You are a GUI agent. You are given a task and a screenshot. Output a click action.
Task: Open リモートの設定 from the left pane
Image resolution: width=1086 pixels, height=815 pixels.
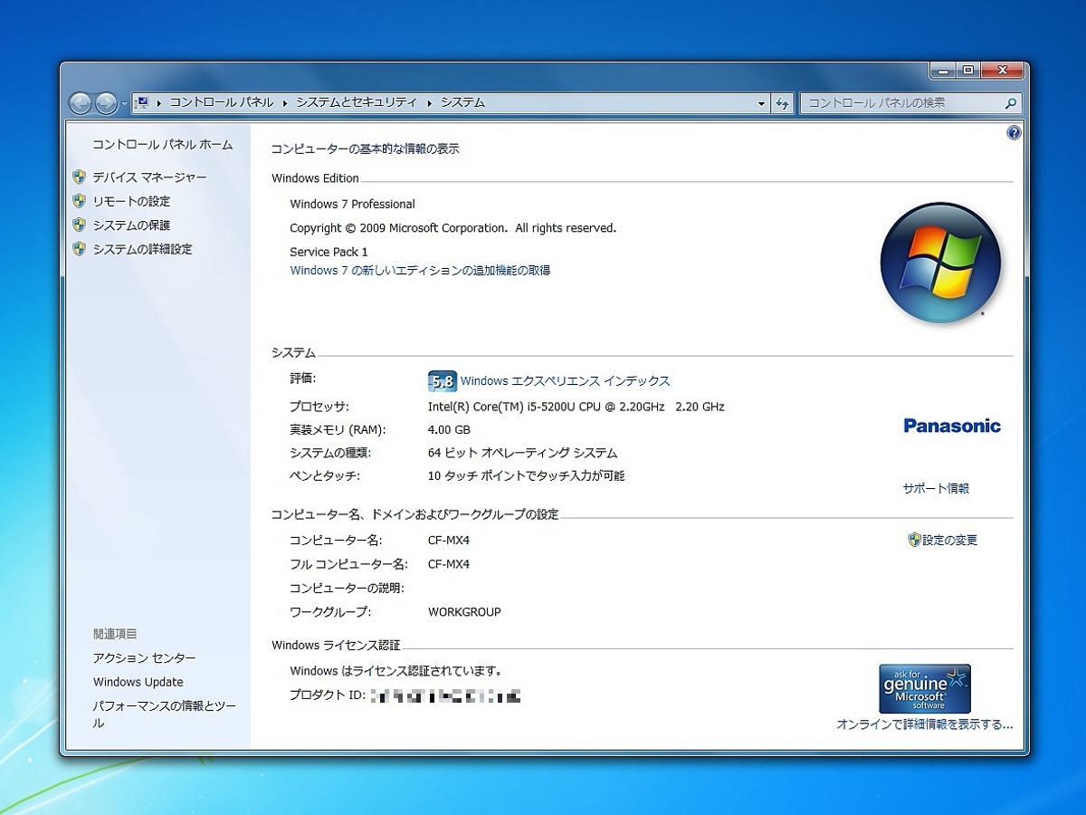point(131,201)
